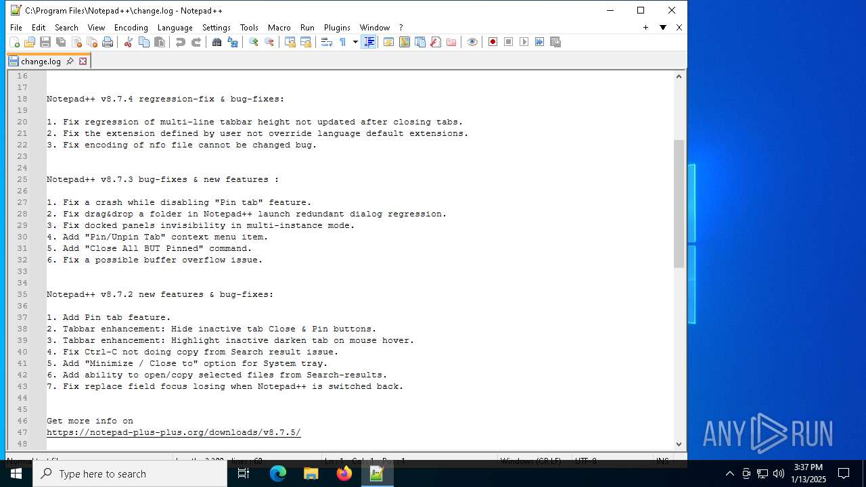The width and height of the screenshot is (866, 487).
Task: Click the Copy toolbar icon
Action: (x=144, y=42)
